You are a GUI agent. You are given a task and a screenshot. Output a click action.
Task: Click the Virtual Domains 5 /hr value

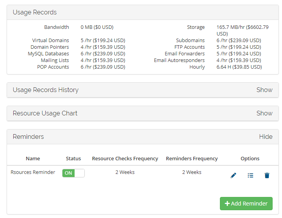103,41
